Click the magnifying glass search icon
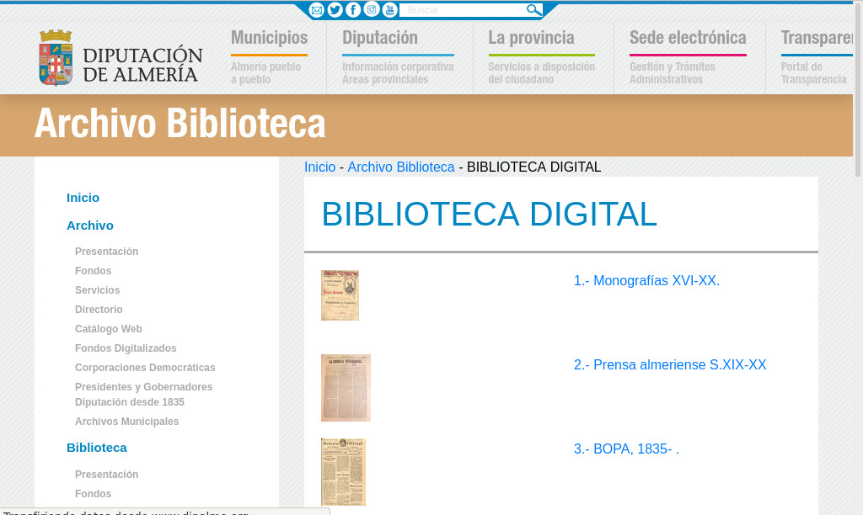This screenshot has height=515, width=863. pyautogui.click(x=533, y=10)
